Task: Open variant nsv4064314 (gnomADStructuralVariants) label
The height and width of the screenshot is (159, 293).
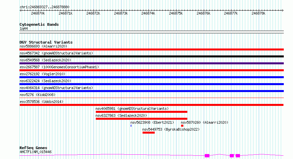Action: pyautogui.click(x=56, y=88)
